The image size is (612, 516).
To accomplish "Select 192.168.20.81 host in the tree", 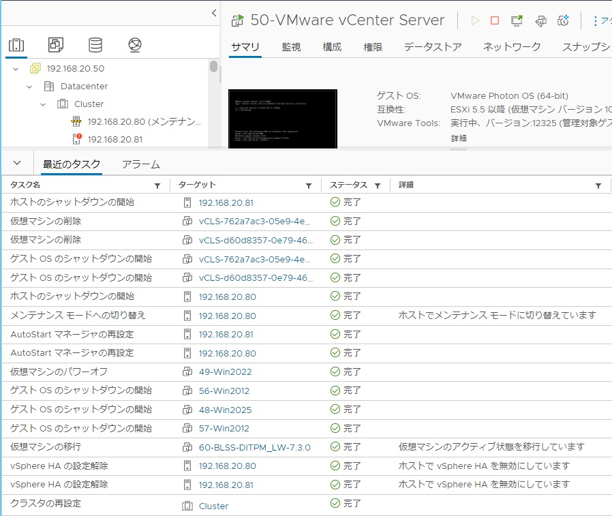I will click(115, 139).
